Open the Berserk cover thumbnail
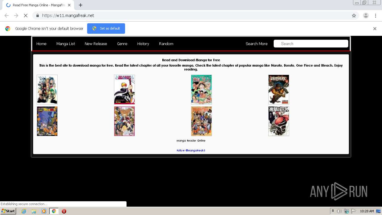 click(279, 90)
